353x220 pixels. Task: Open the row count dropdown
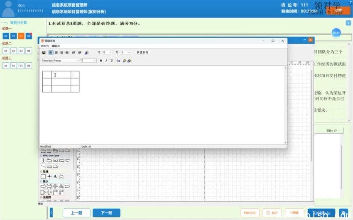[110, 53]
